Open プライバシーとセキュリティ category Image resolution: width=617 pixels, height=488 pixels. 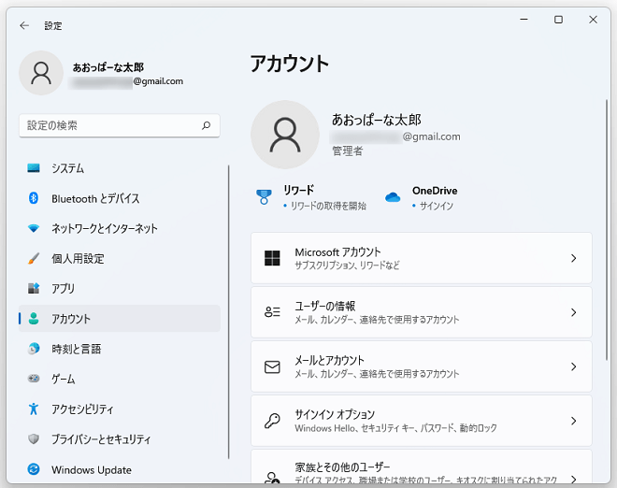(x=120, y=438)
